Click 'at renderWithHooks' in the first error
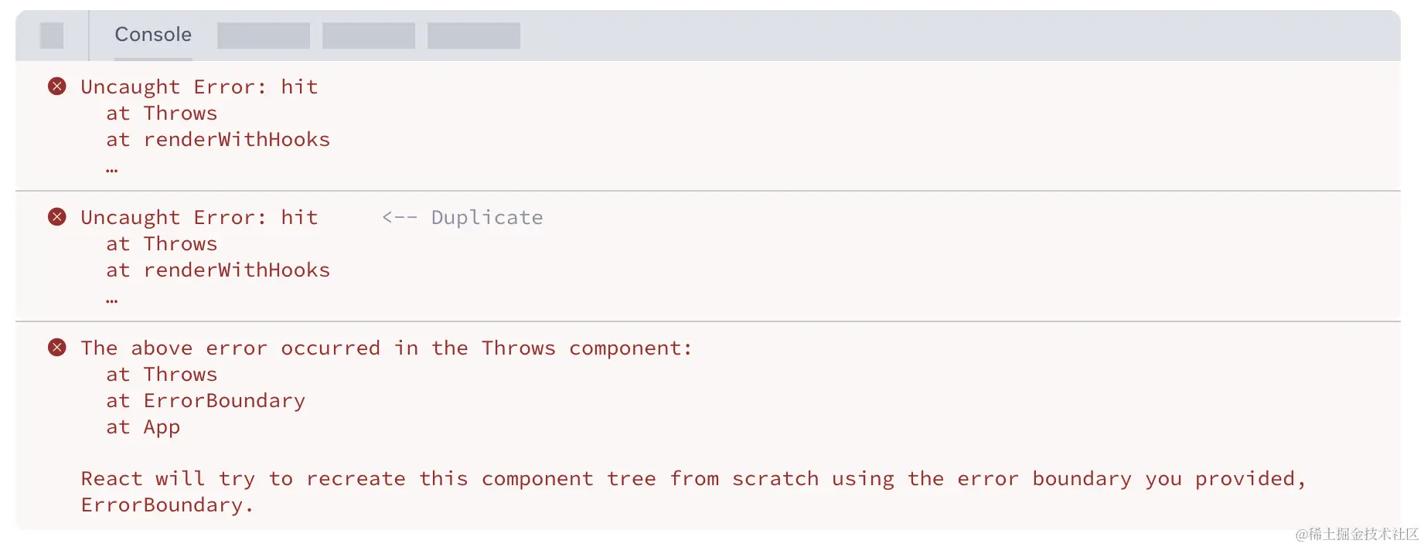 coord(218,140)
